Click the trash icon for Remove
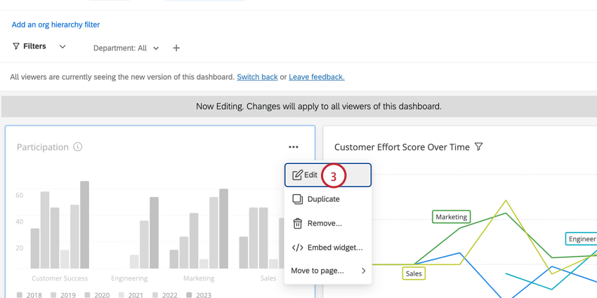Viewport: 597px width, 298px height. point(298,224)
